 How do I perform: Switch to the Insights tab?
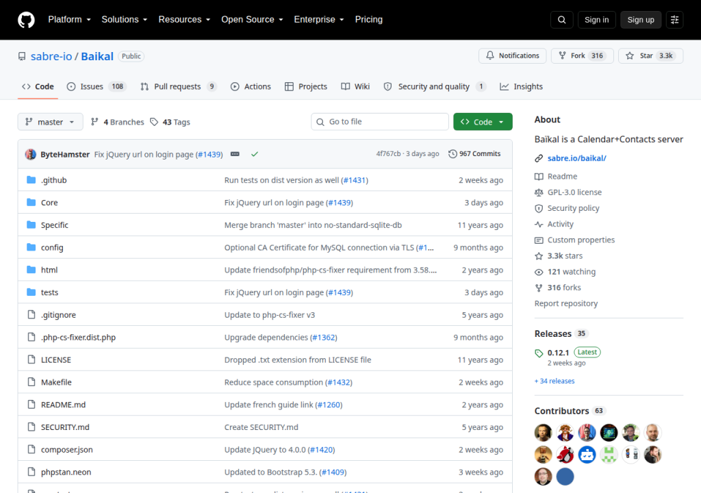[x=521, y=86]
